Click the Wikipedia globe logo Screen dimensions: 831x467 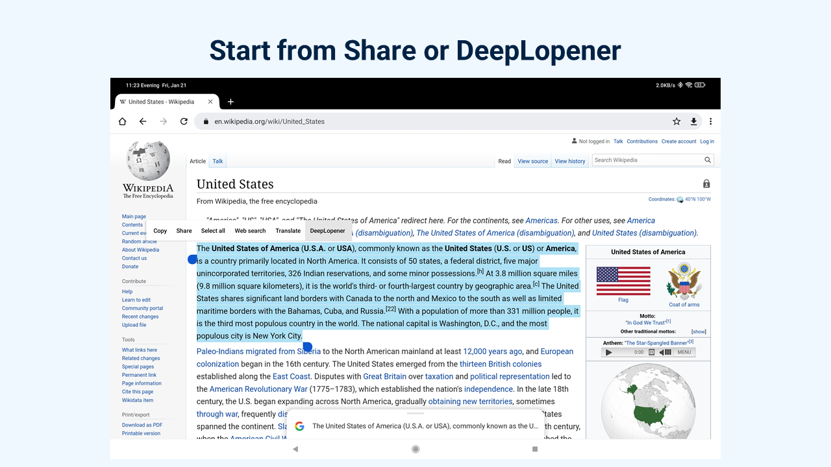(x=148, y=161)
